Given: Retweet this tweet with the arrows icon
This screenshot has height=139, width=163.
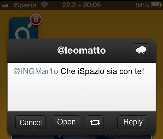Looking at the screenshot, I should point(95,122).
